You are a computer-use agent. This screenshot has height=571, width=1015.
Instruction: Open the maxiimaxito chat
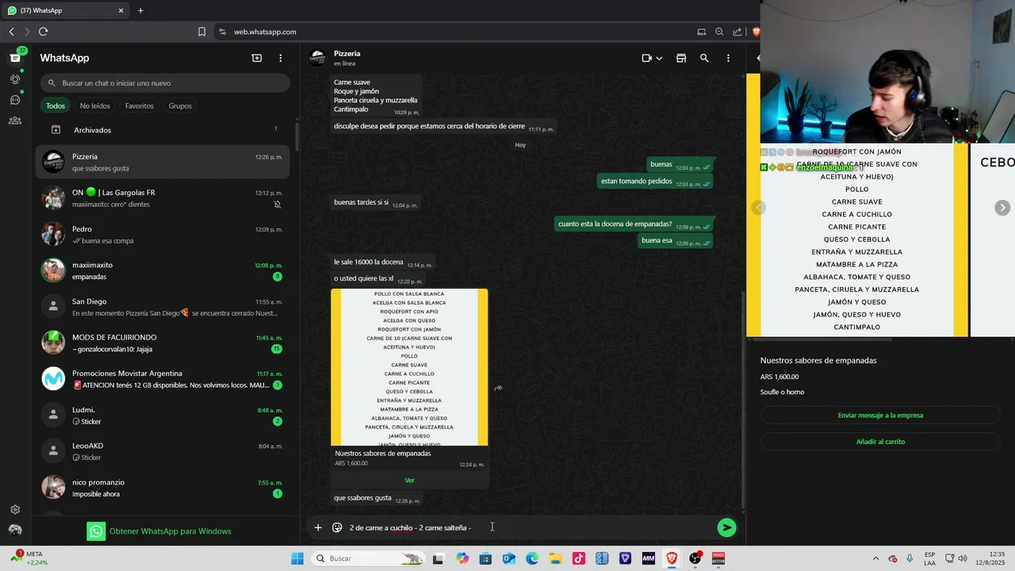coord(163,270)
